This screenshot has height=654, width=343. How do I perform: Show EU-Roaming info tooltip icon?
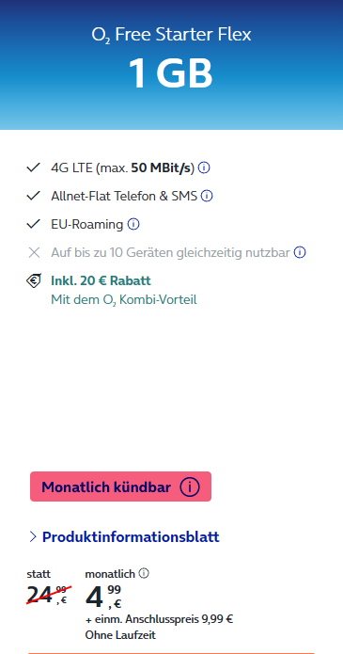[133, 224]
